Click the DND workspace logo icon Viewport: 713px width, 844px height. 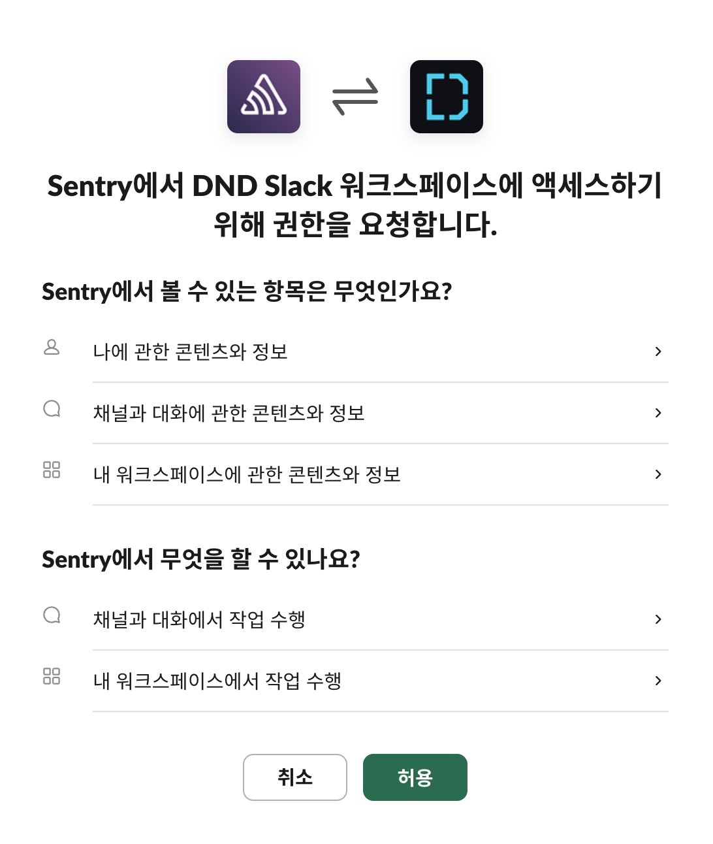click(x=447, y=97)
